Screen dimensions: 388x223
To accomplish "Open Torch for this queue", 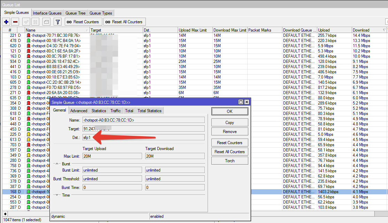I will click(x=230, y=160).
